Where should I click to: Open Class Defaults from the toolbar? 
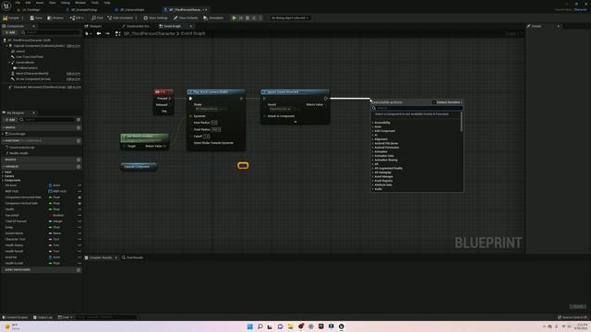[186, 18]
